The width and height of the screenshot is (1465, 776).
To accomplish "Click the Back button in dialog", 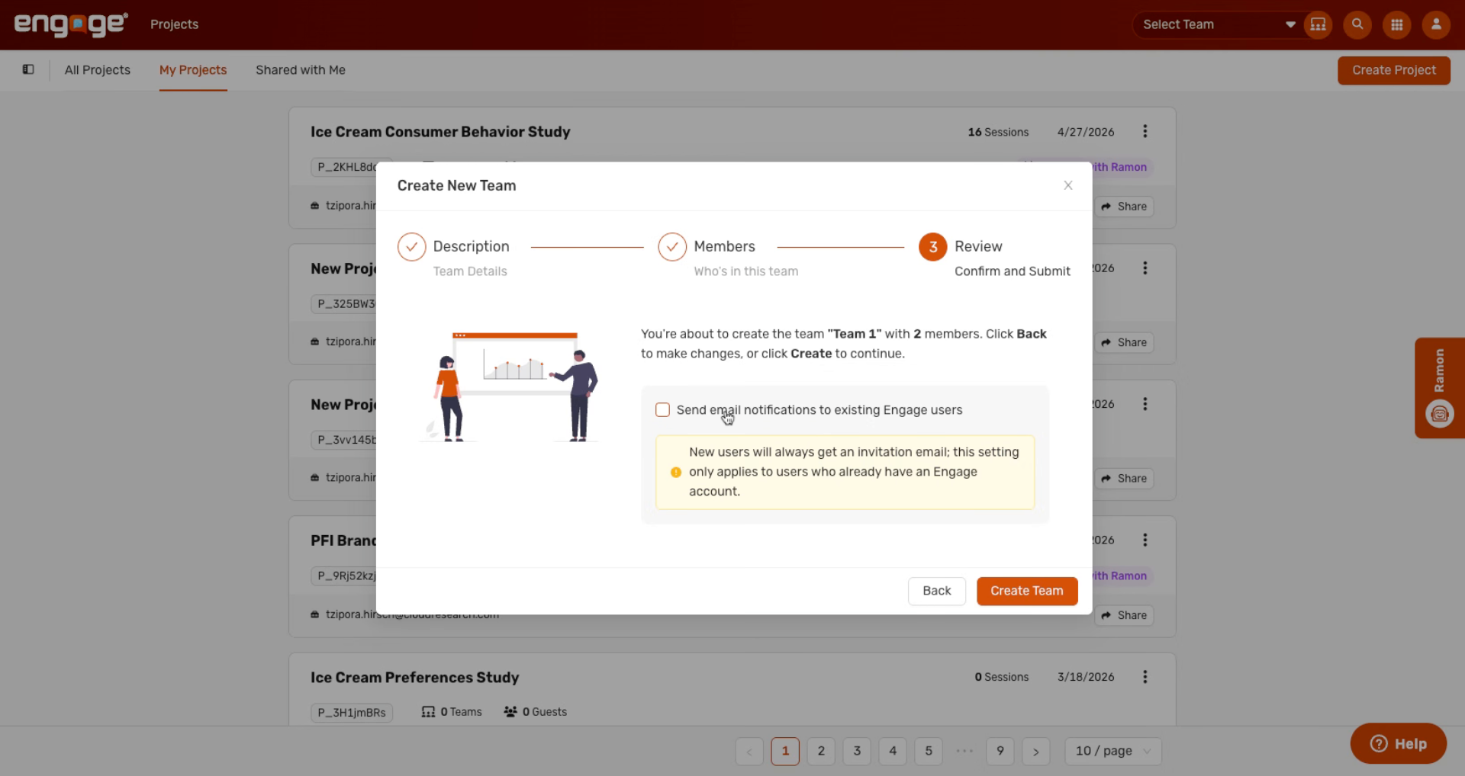I will pos(936,591).
